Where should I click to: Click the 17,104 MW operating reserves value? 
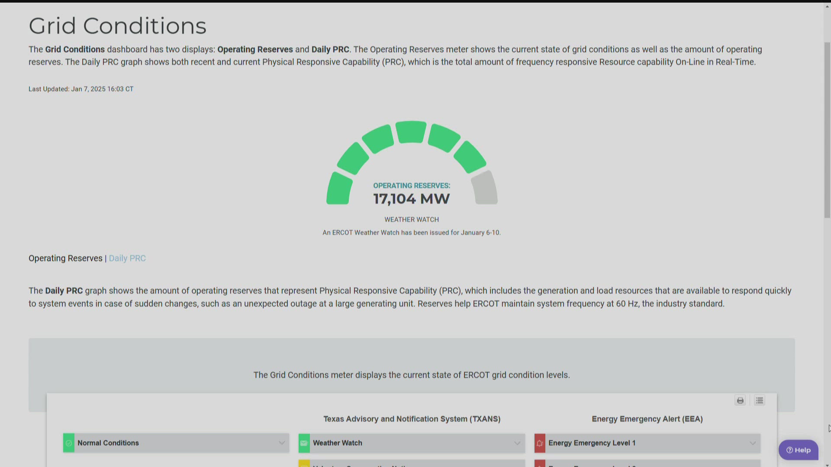click(x=412, y=199)
